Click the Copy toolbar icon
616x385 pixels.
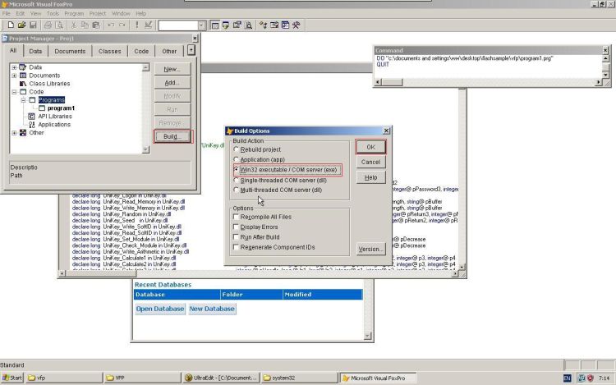85,25
